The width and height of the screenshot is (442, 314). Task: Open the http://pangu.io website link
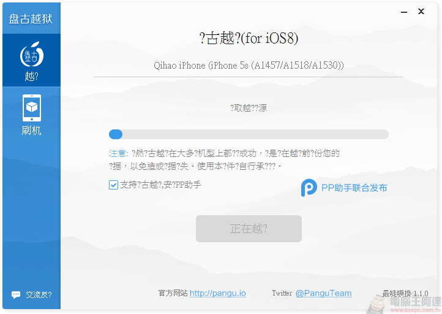pyautogui.click(x=217, y=293)
